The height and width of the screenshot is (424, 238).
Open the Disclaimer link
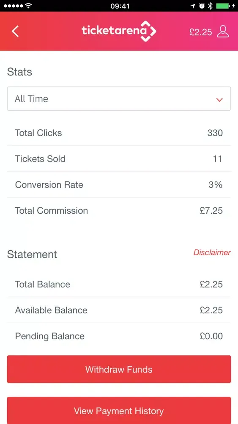click(x=212, y=253)
